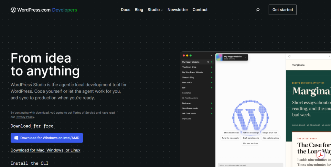Click the green status dot for The Drum Shop
The height and width of the screenshot is (167, 331).
point(212,67)
